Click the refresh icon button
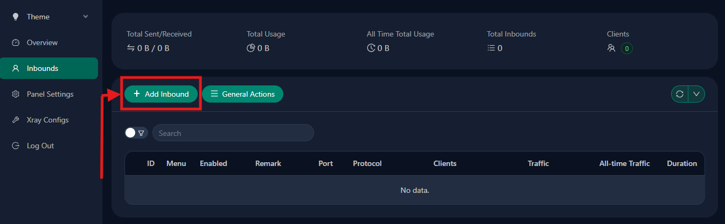The height and width of the screenshot is (224, 725). 680,94
